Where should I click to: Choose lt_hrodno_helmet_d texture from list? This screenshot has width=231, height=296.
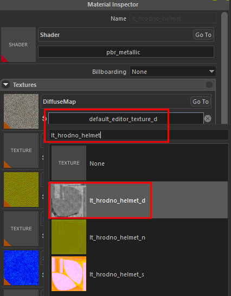click(139, 200)
